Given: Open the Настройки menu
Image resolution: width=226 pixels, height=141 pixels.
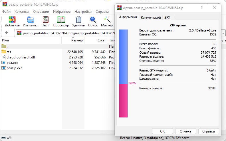Looking at the screenshot, I should pos(83,12).
